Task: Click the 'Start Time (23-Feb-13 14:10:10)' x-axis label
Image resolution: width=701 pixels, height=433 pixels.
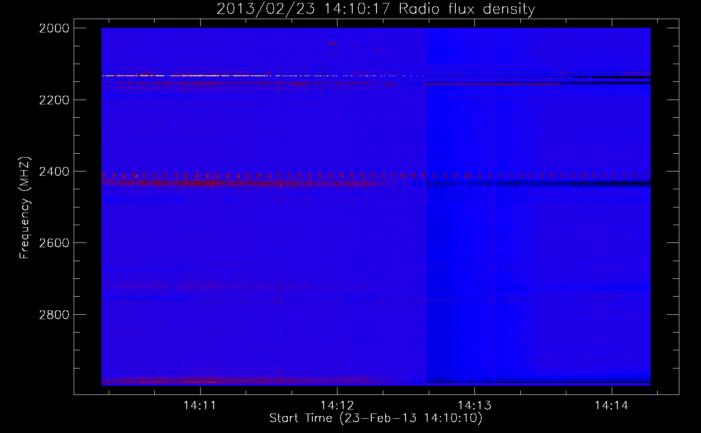Action: click(376, 418)
